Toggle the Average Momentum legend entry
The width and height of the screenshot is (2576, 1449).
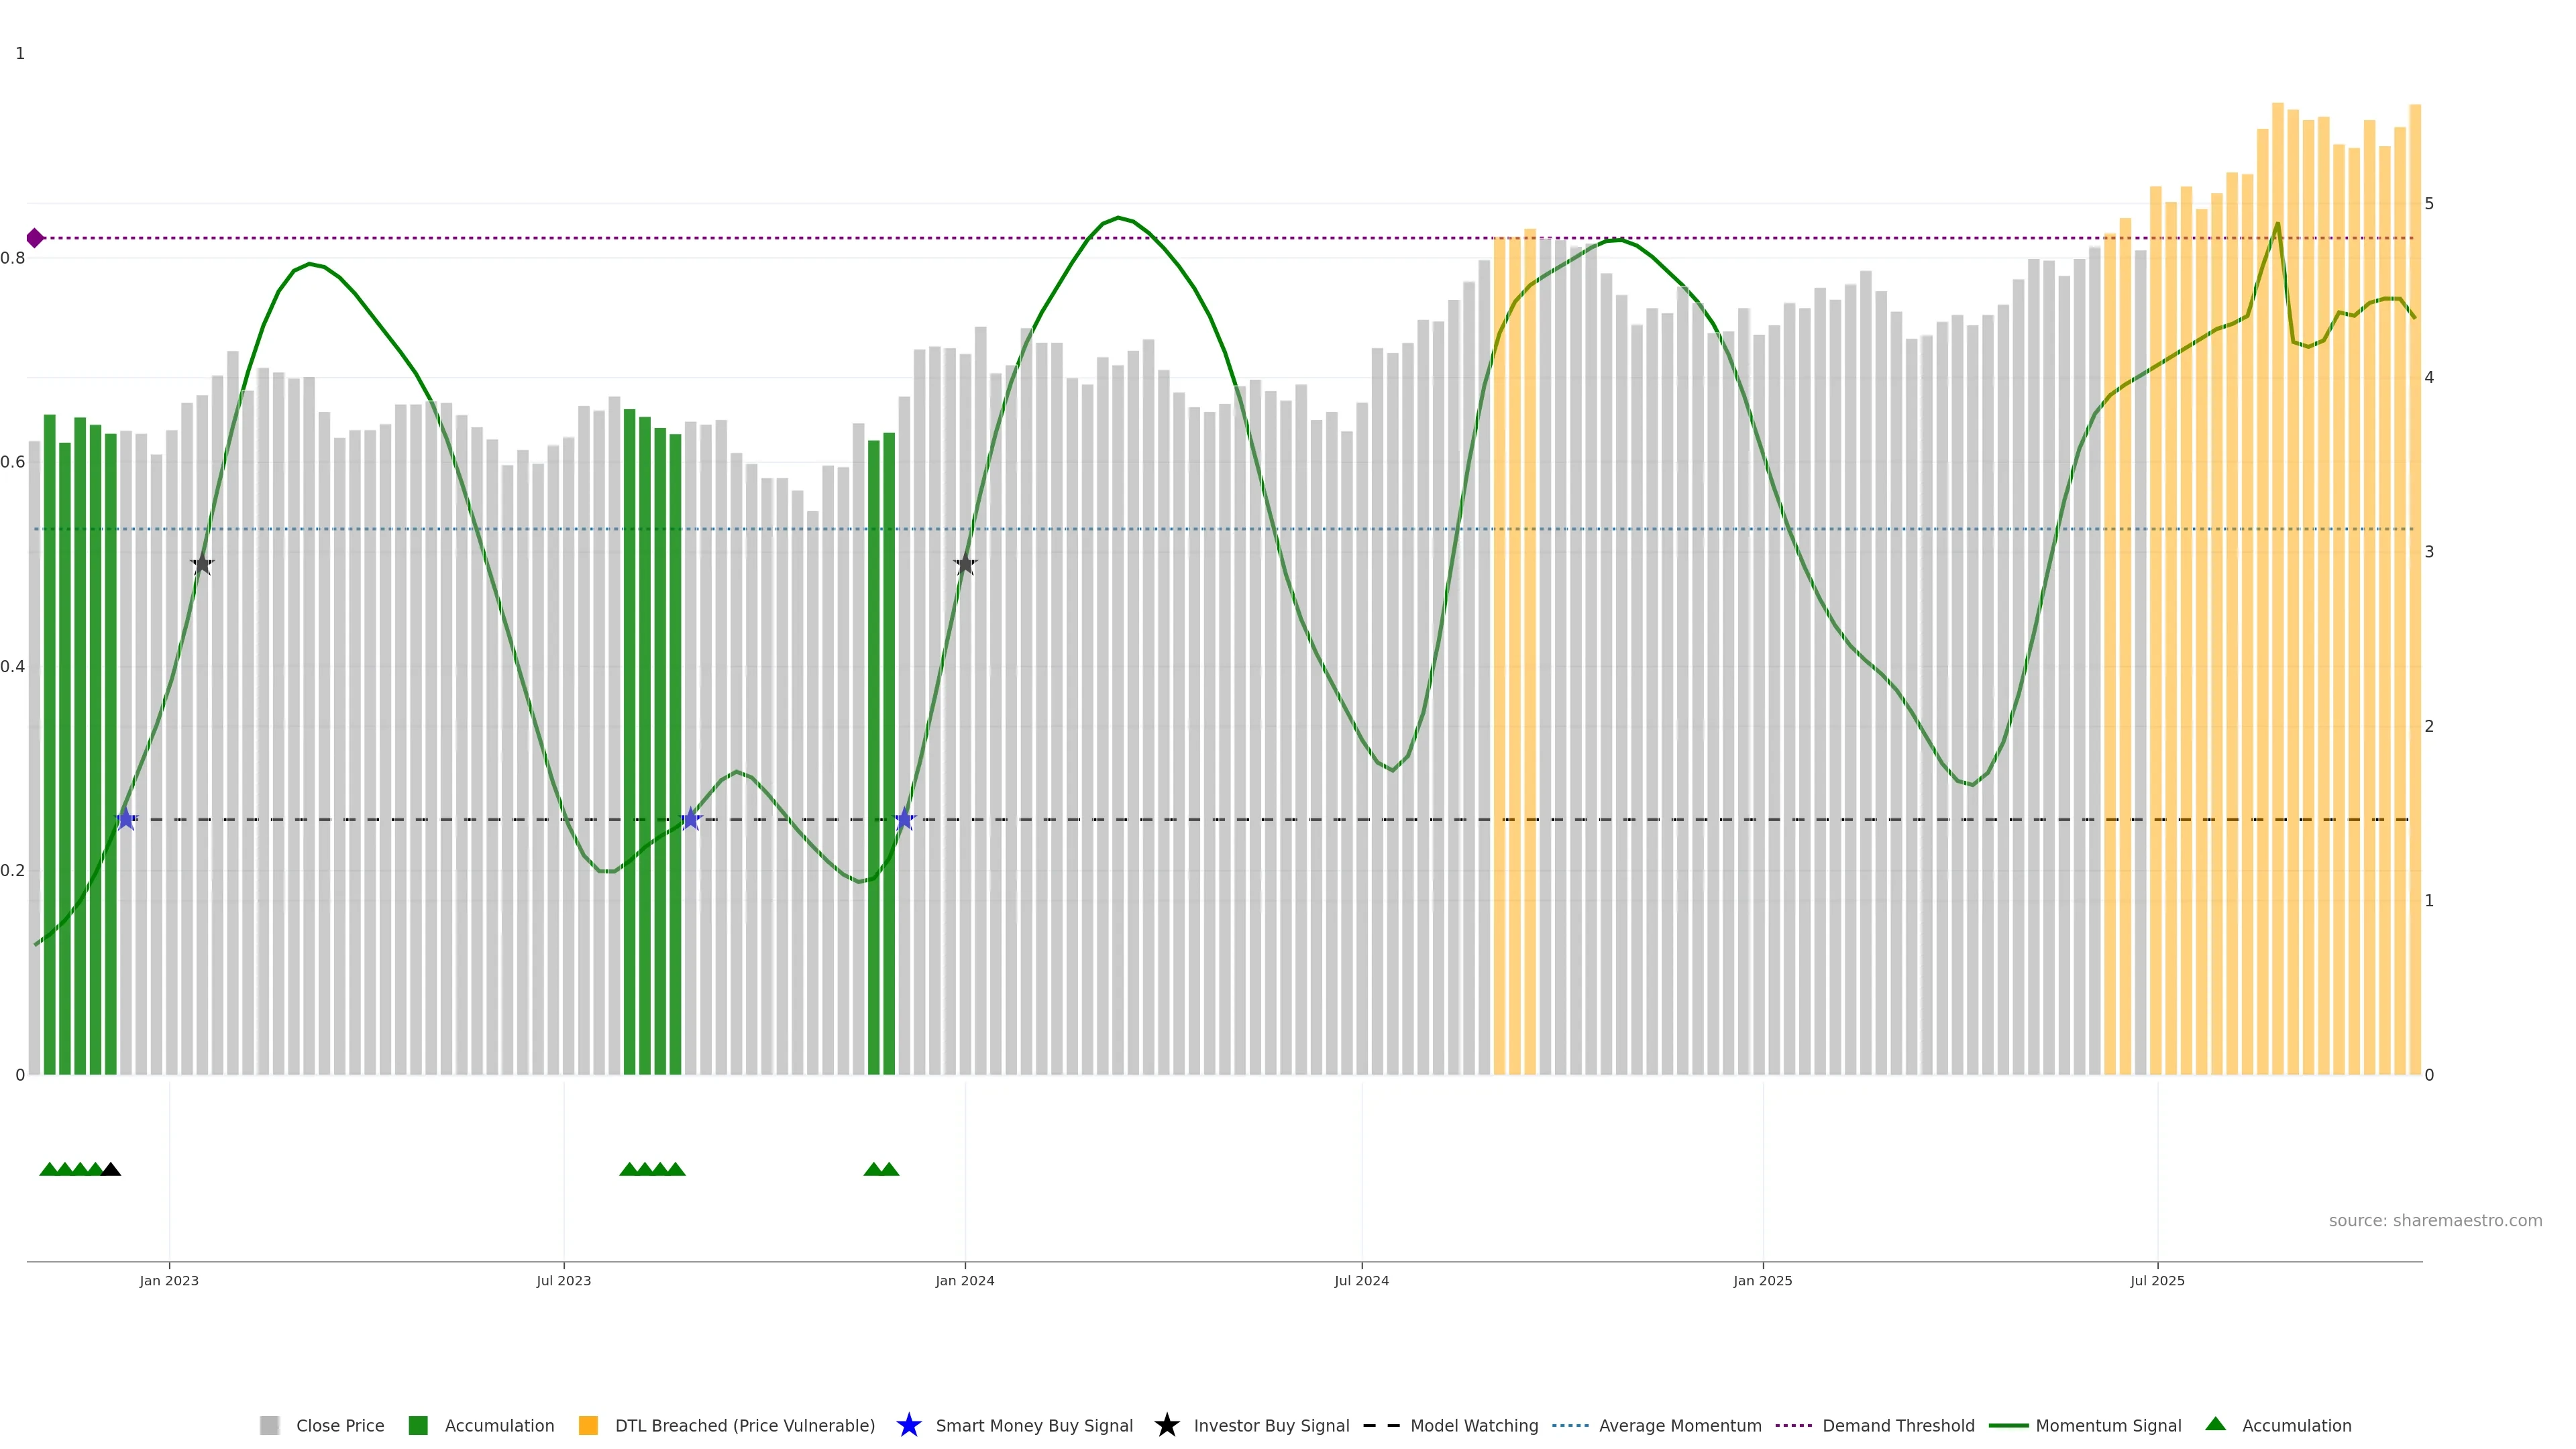tap(1679, 1426)
